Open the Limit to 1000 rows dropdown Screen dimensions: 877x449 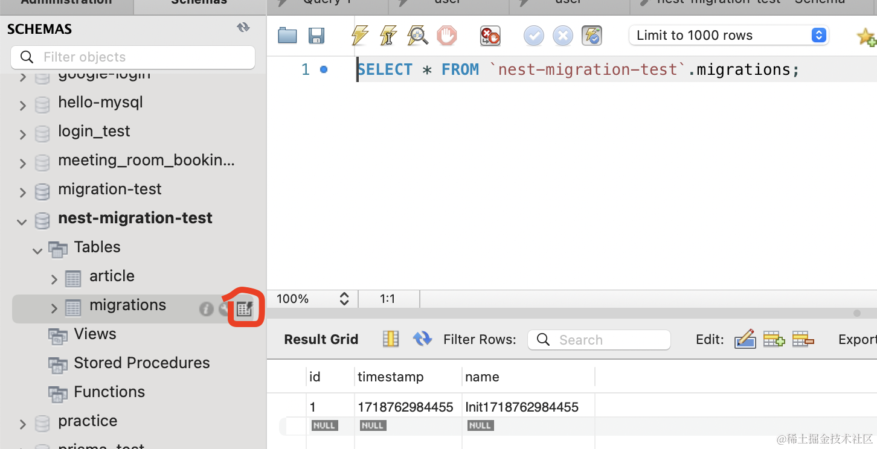[818, 36]
